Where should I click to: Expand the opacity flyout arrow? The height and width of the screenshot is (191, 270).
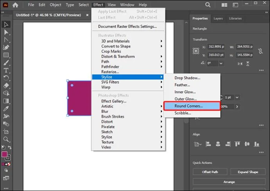pos(237,107)
